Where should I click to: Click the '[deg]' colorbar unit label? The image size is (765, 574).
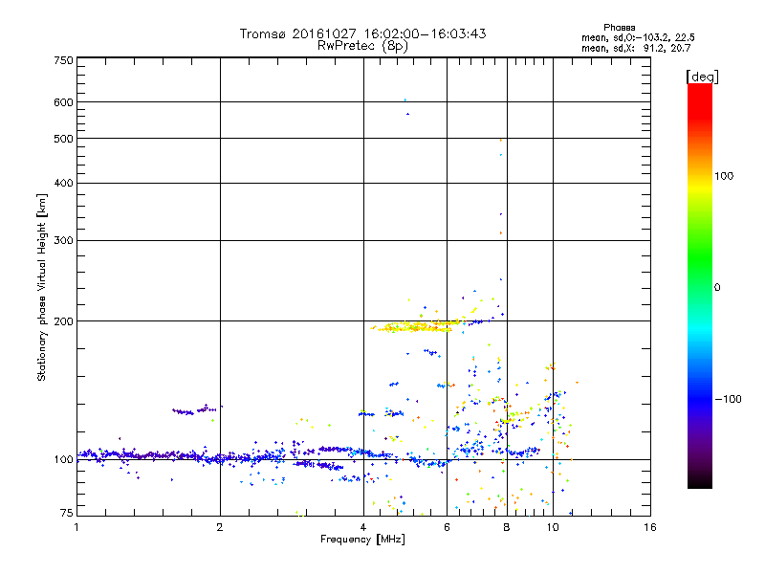pos(702,77)
